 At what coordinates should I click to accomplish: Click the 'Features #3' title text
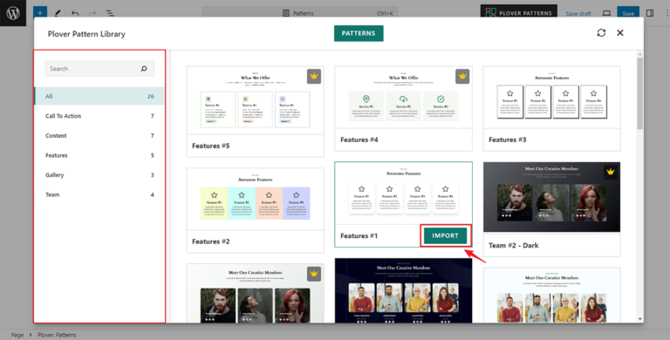click(507, 139)
